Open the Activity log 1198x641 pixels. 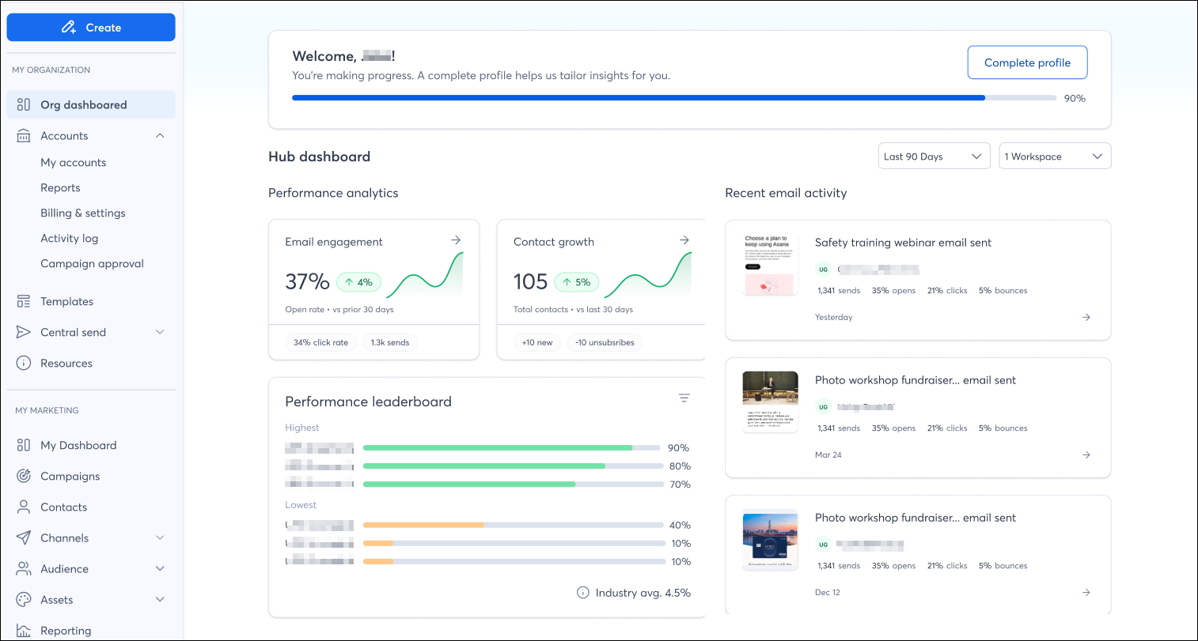(x=70, y=239)
